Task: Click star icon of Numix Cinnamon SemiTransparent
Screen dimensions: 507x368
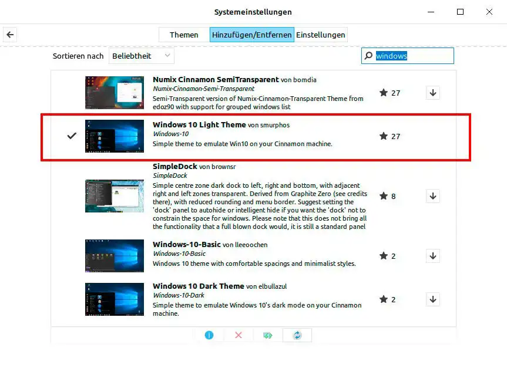Action: 384,93
